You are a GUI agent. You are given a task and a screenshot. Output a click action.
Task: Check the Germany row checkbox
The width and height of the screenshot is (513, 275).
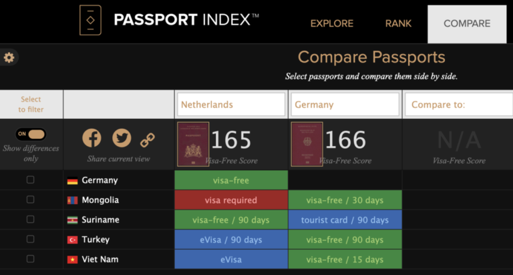(30, 180)
